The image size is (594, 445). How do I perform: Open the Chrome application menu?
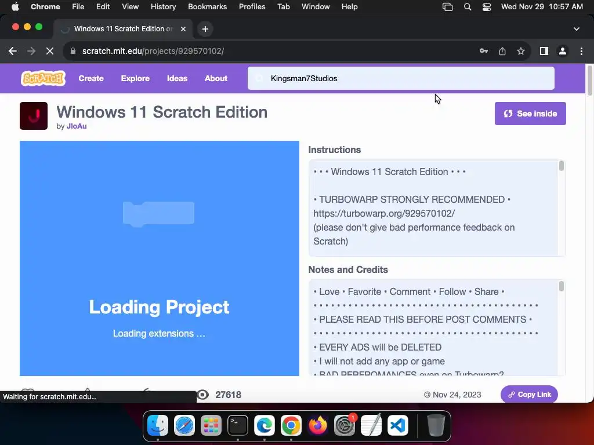click(x=45, y=7)
